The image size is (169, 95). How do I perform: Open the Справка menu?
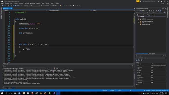(57, 3)
